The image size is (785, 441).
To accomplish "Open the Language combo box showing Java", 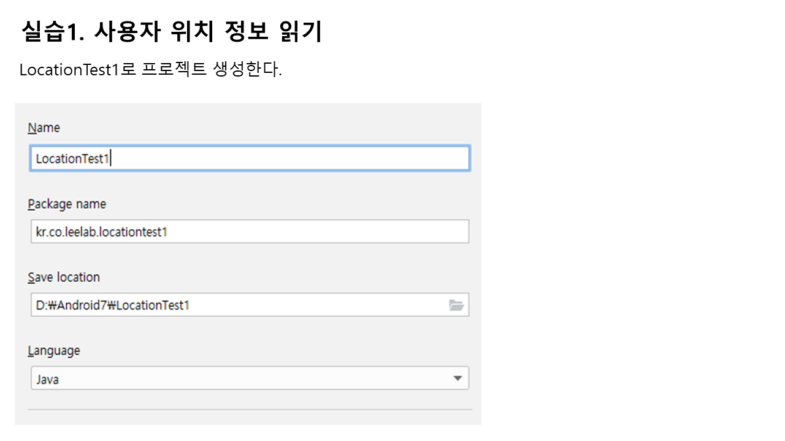I will 245,379.
